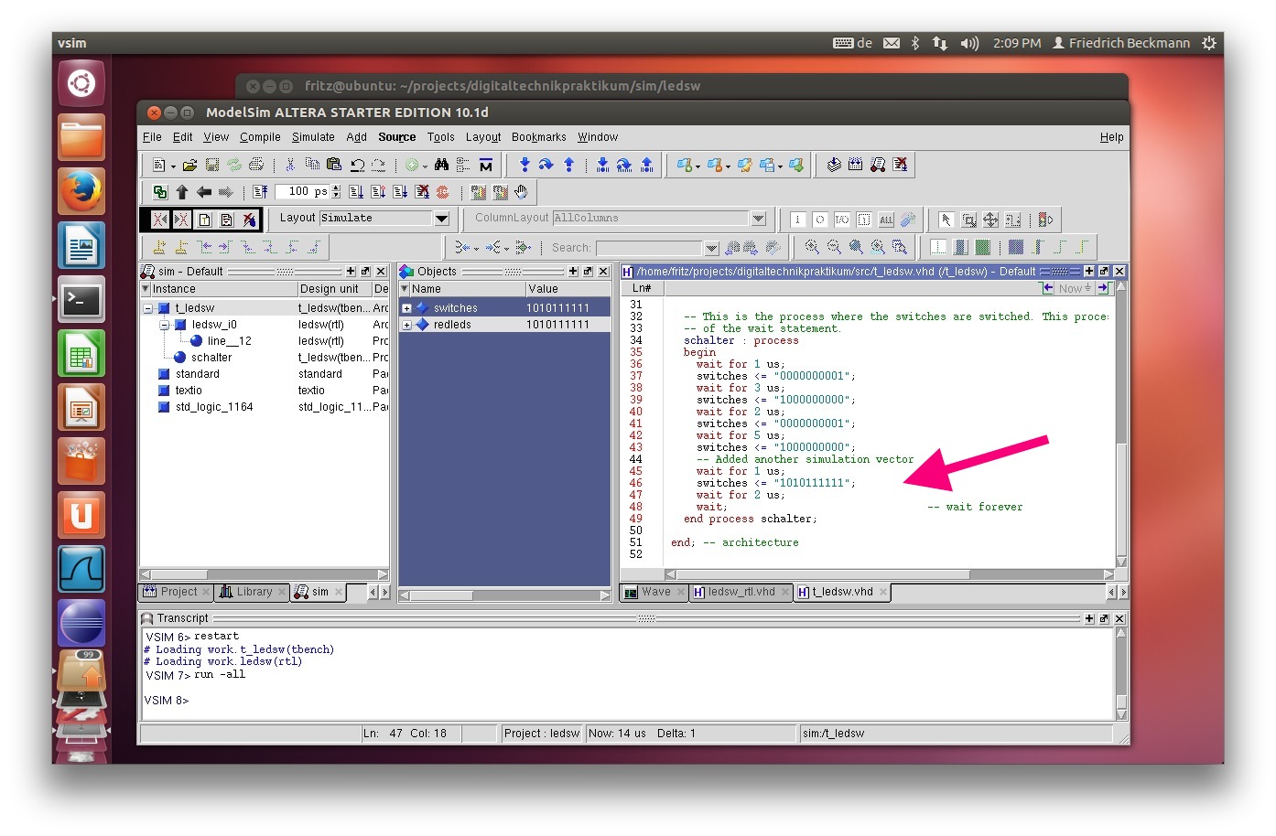Click the binoculars Find icon
Image resolution: width=1276 pixels, height=836 pixels.
441,165
